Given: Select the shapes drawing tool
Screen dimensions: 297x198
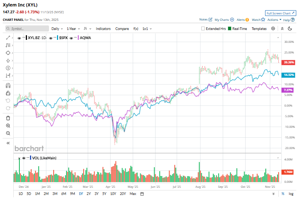Looking at the screenshot, I should (x=8, y=53).
